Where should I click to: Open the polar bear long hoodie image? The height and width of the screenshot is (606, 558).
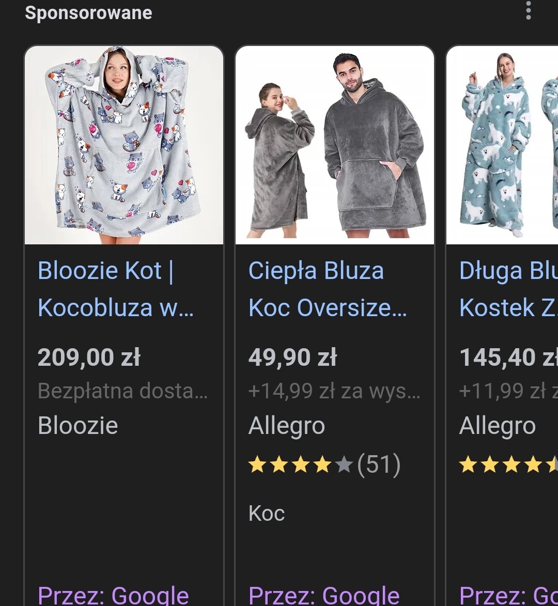[502, 145]
